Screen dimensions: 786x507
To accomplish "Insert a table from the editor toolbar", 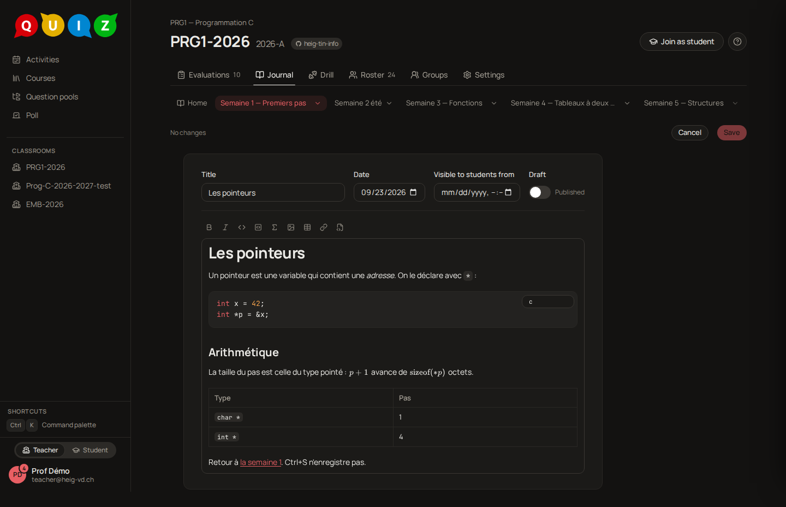I will [307, 227].
